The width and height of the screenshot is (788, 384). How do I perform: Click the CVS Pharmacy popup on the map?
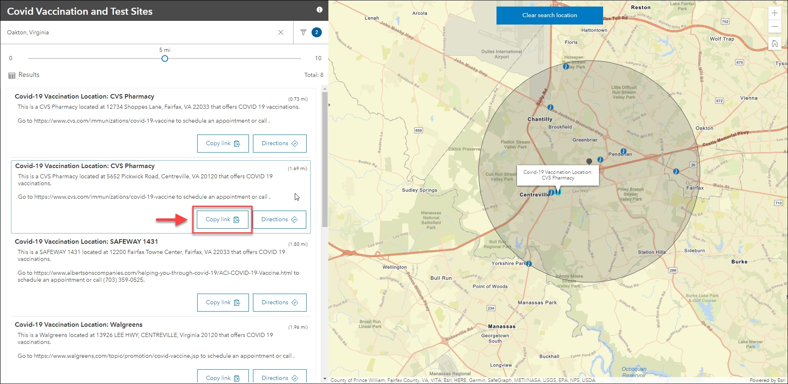point(558,175)
